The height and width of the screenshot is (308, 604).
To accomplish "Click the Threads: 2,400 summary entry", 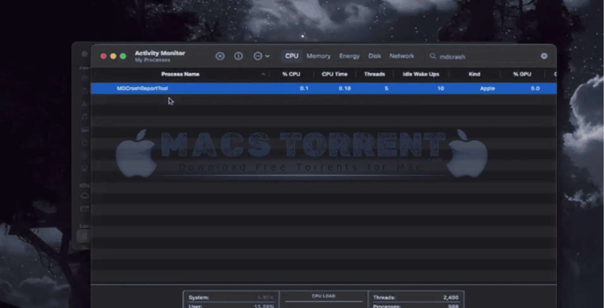I will (416, 298).
